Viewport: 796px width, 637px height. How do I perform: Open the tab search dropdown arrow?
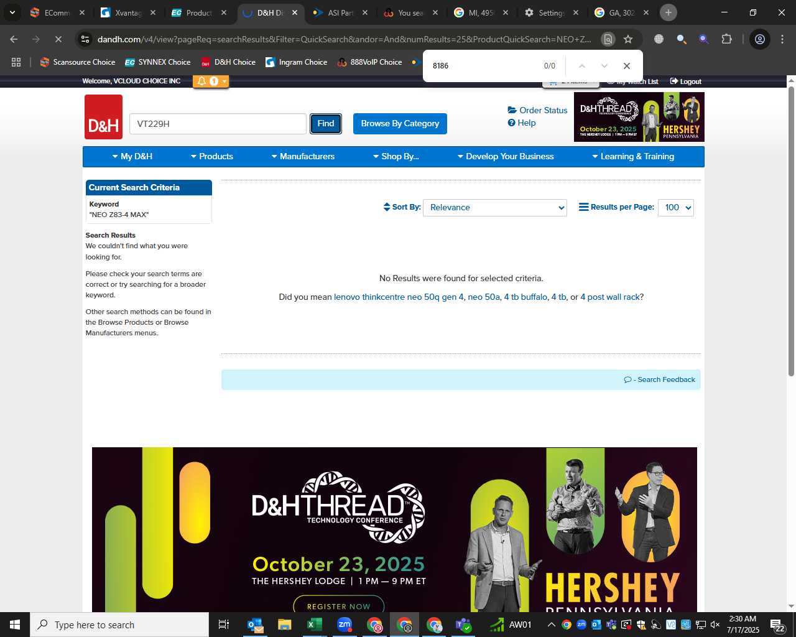click(12, 12)
